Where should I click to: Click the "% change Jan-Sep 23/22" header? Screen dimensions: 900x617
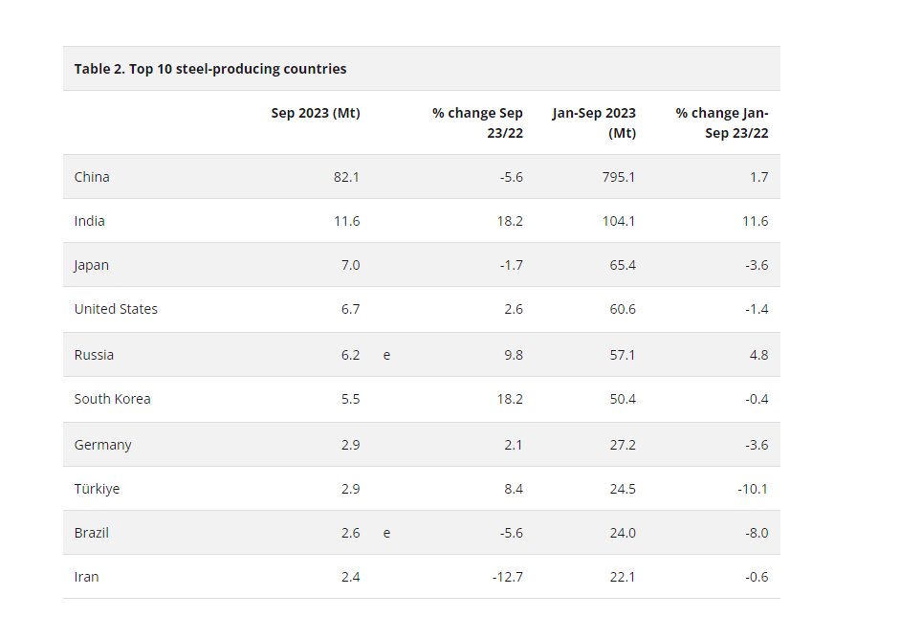(x=722, y=122)
